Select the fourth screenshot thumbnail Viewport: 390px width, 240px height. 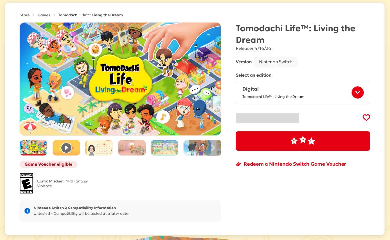coord(132,147)
